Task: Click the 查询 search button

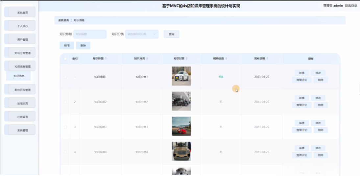Action: [172, 34]
